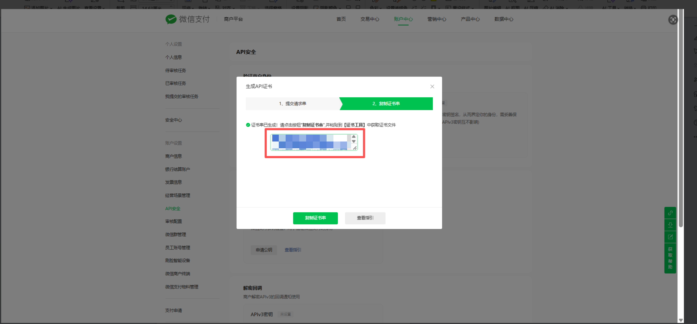The image size is (697, 324).
Task: Click the green edit icon in floating sidebar
Action: (x=670, y=237)
